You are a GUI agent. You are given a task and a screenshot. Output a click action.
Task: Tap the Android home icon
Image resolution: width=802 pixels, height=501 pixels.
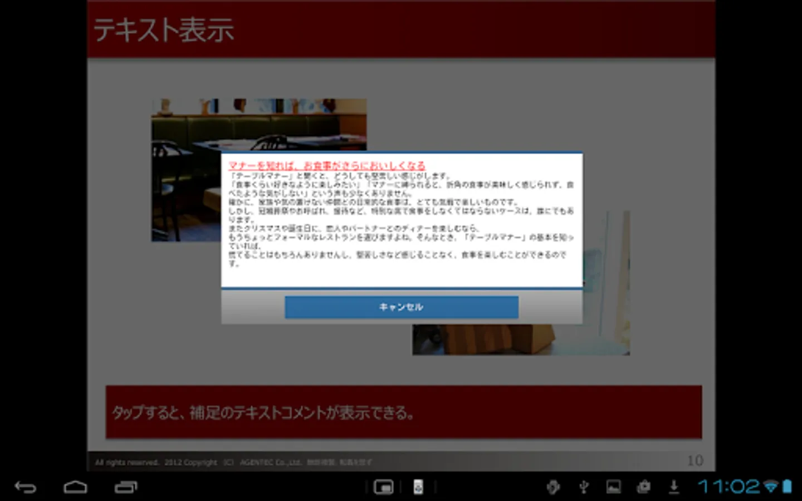tap(75, 487)
